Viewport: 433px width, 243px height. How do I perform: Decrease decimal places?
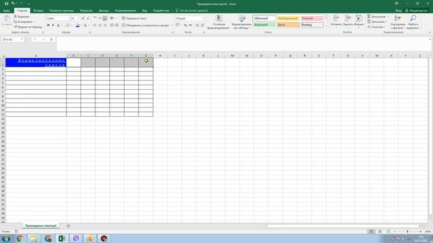pos(202,25)
